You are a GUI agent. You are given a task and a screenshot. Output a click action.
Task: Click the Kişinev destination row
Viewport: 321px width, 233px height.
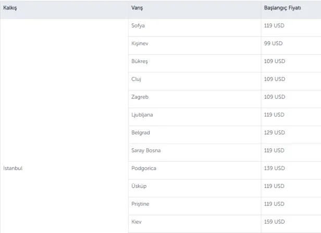click(x=140, y=43)
